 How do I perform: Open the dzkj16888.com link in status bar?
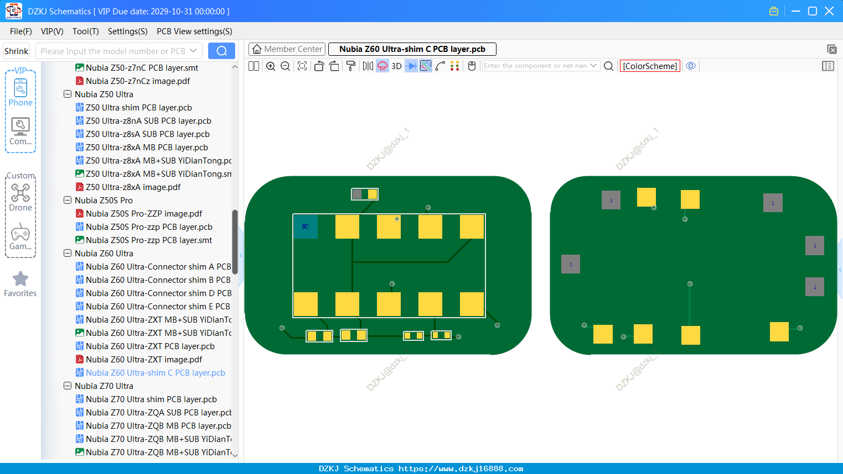point(461,468)
